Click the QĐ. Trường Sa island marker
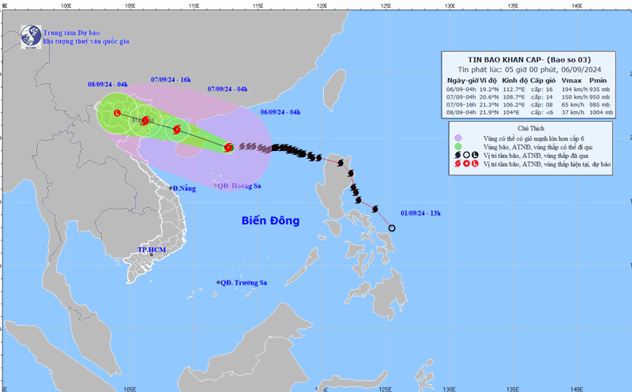The image size is (632, 392). point(219,283)
